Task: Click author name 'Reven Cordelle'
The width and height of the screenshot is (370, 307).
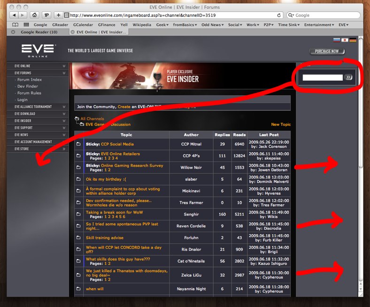Action: [x=191, y=226]
